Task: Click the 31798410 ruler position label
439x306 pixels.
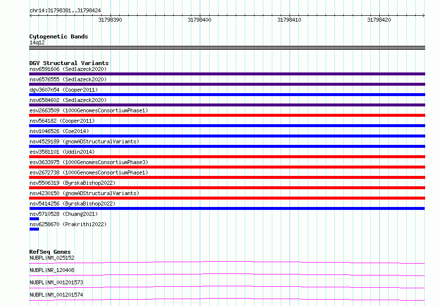Action: (289, 20)
